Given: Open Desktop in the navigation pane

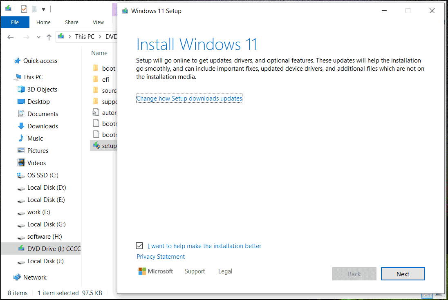Looking at the screenshot, I should [x=38, y=101].
